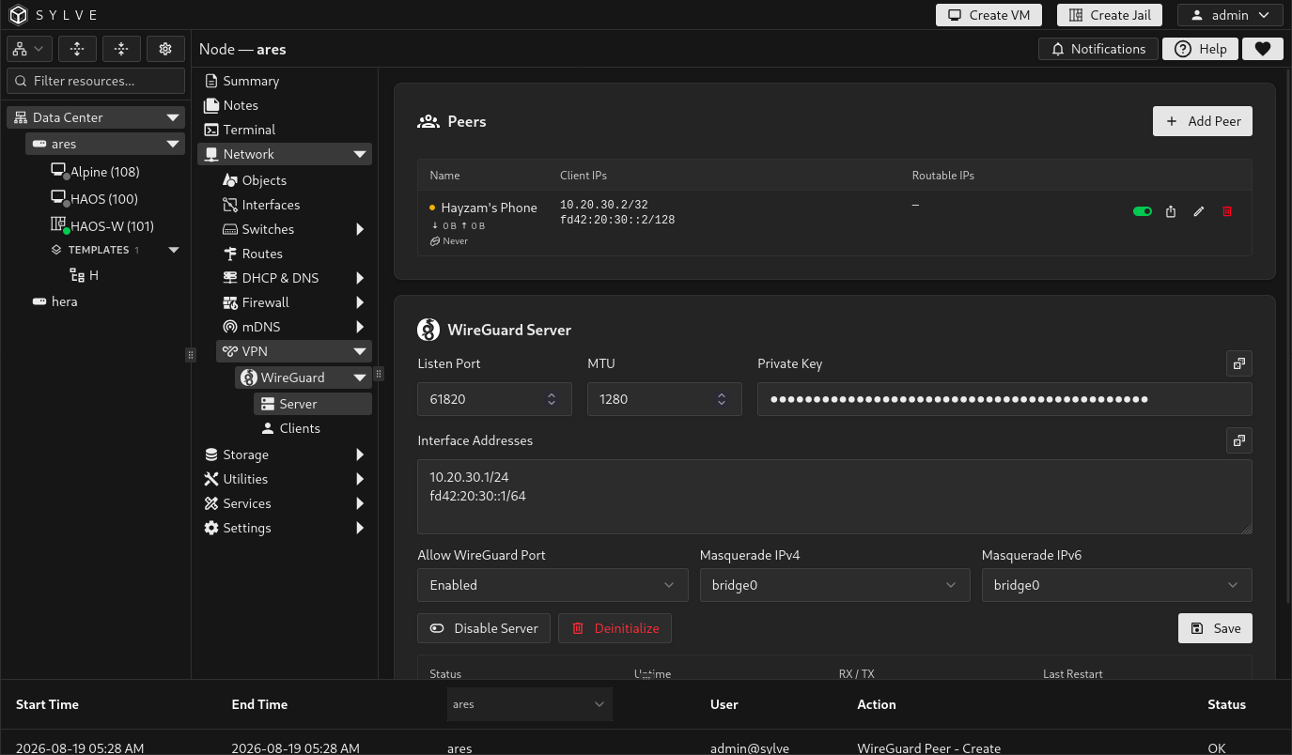
Task: Select the hera node
Action: tap(55, 301)
